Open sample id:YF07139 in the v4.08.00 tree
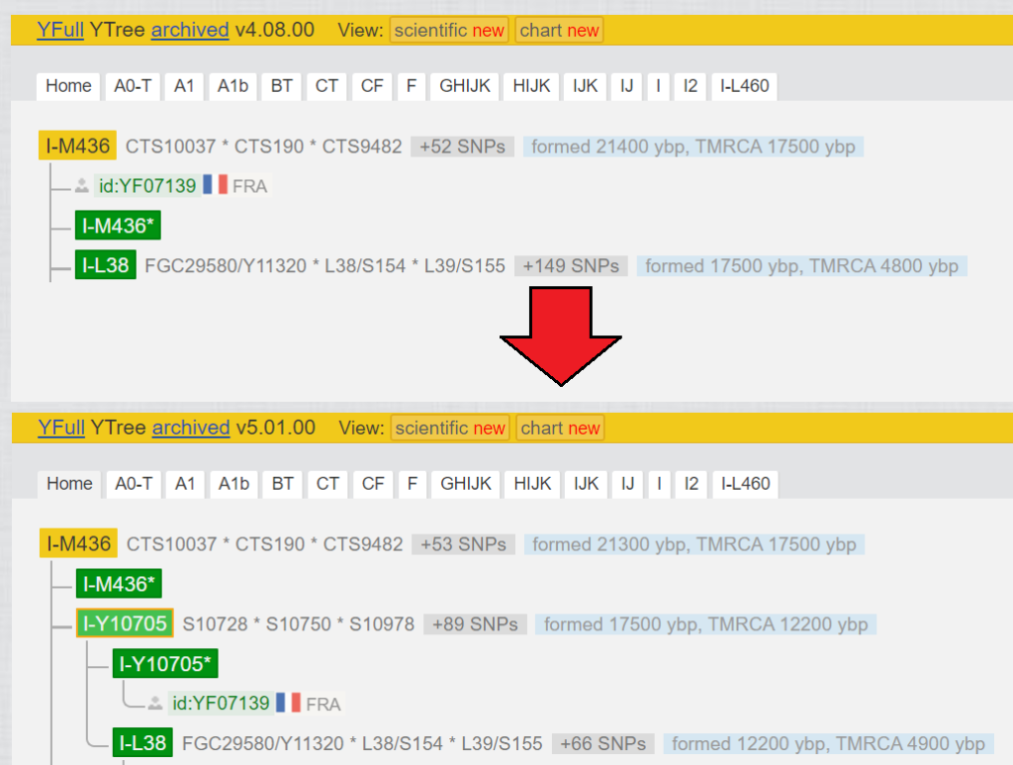The width and height of the screenshot is (1013, 765). coord(147,186)
